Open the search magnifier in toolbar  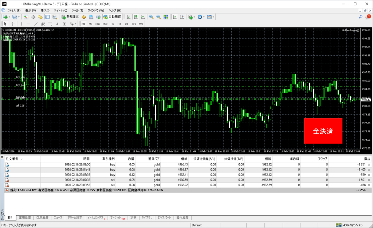click(360, 17)
